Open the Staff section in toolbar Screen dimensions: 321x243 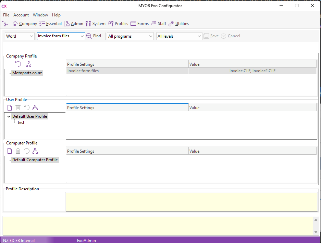[159, 24]
